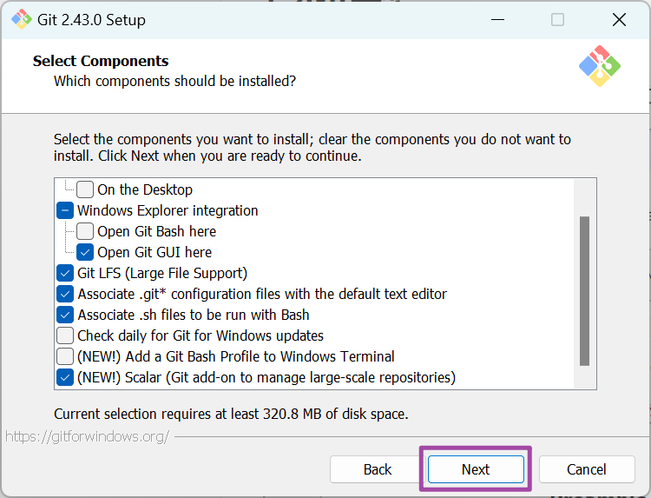This screenshot has height=498, width=651.
Task: Select the Git LFS list item label
Action: coord(162,273)
